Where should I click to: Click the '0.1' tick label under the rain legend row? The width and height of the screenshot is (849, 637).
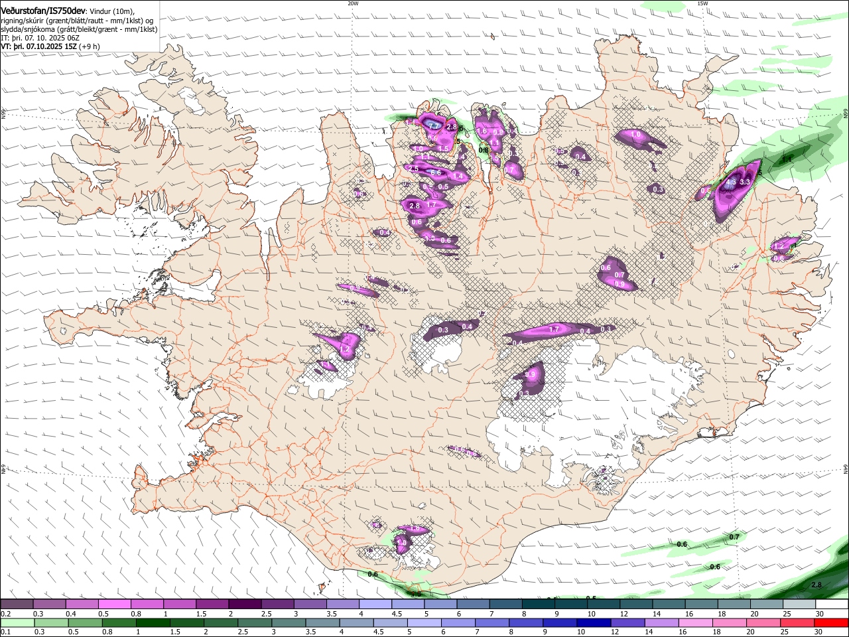click(x=6, y=632)
